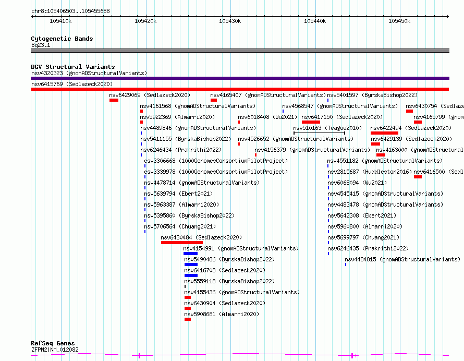
Task: Open variant nsv5395860 (ByrskaBishop2022)
Action: [189, 215]
